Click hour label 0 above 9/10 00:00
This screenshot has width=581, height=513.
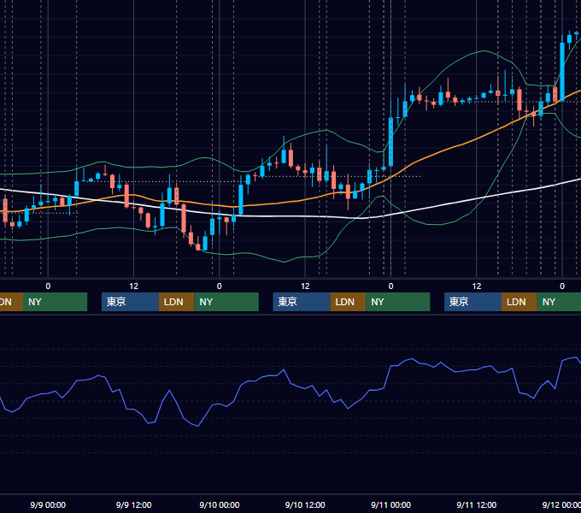point(220,286)
